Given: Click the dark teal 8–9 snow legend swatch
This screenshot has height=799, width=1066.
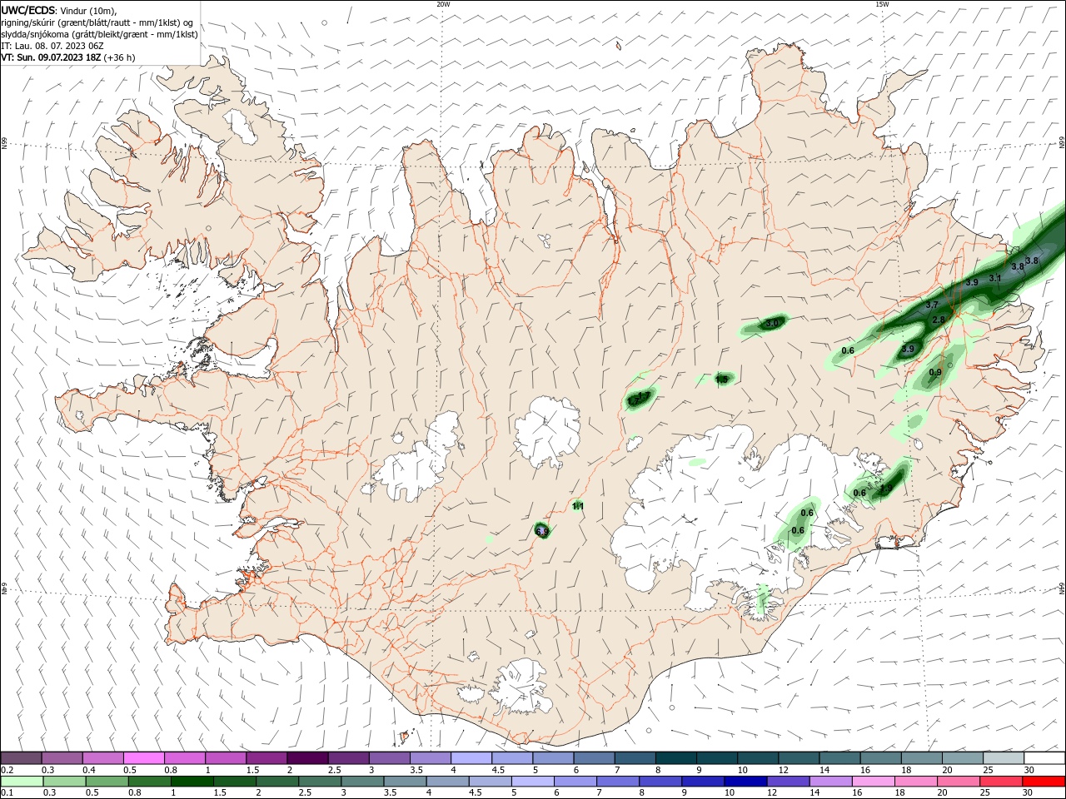Looking at the screenshot, I should 676,757.
